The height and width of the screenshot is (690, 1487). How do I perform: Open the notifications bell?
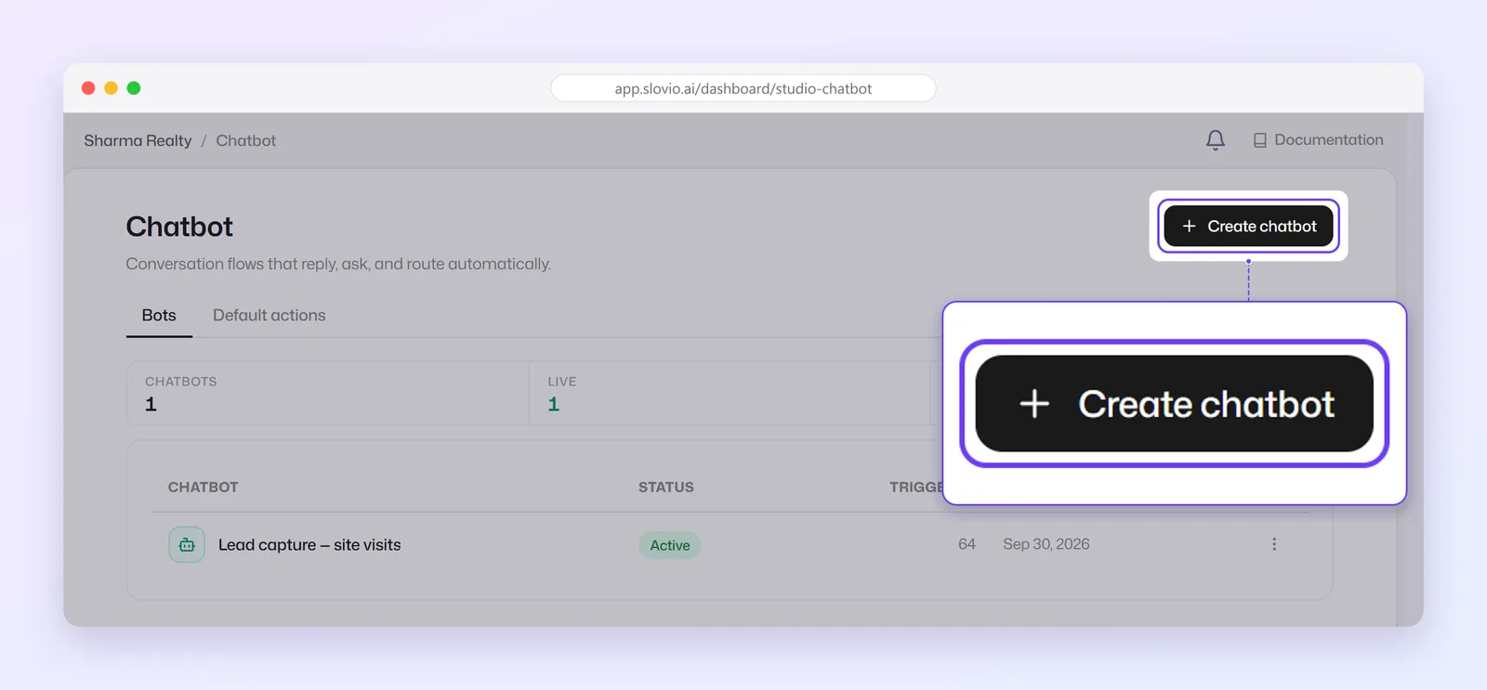[1215, 140]
